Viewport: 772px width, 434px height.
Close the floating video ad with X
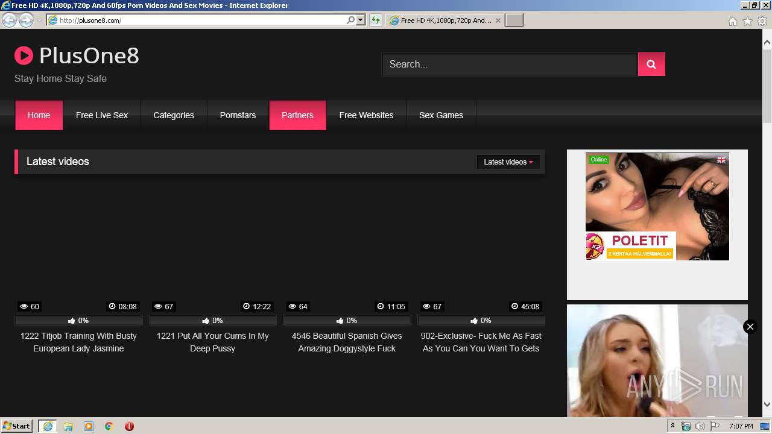click(x=750, y=327)
